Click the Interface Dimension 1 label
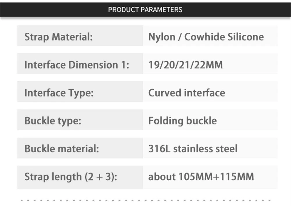The height and width of the screenshot is (206, 291). tap(77, 65)
